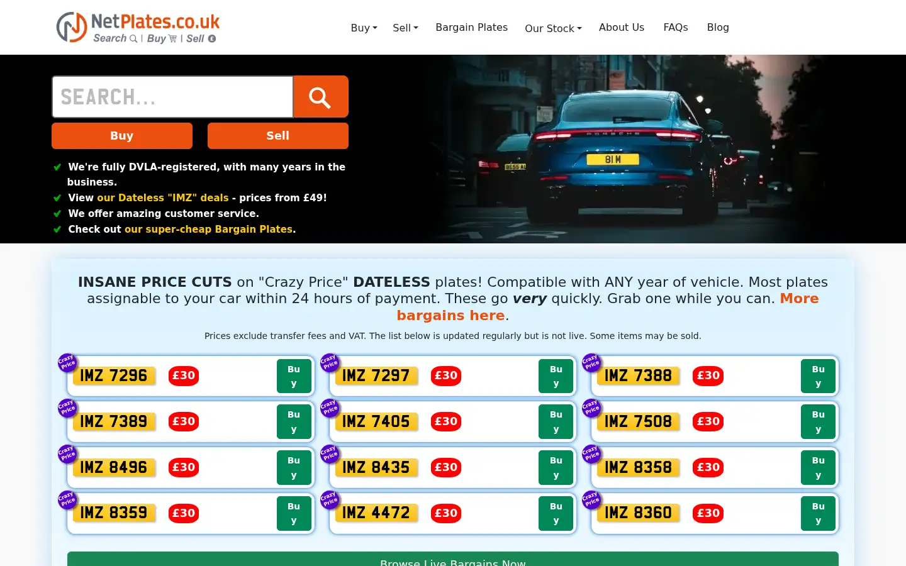Viewport: 906px width, 566px height.
Task: Click the yellow IMZ 8360 number plate
Action: click(638, 513)
